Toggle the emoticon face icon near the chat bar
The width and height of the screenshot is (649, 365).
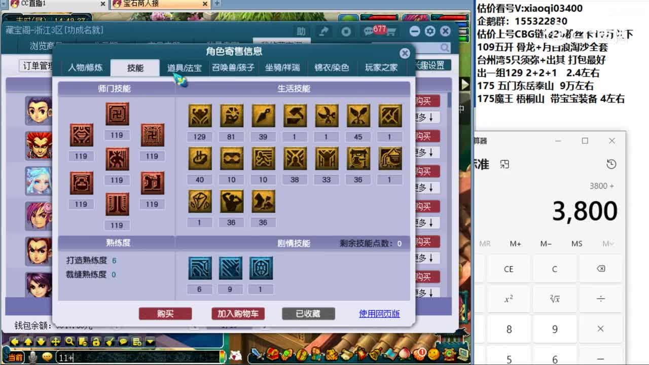tap(47, 357)
